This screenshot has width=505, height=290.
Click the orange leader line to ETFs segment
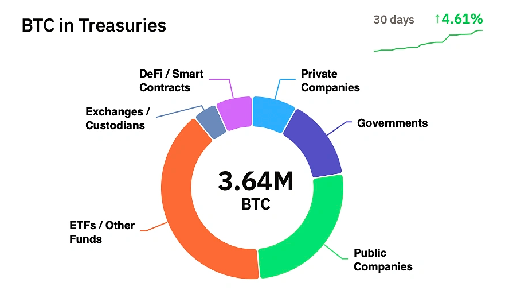tap(154, 227)
